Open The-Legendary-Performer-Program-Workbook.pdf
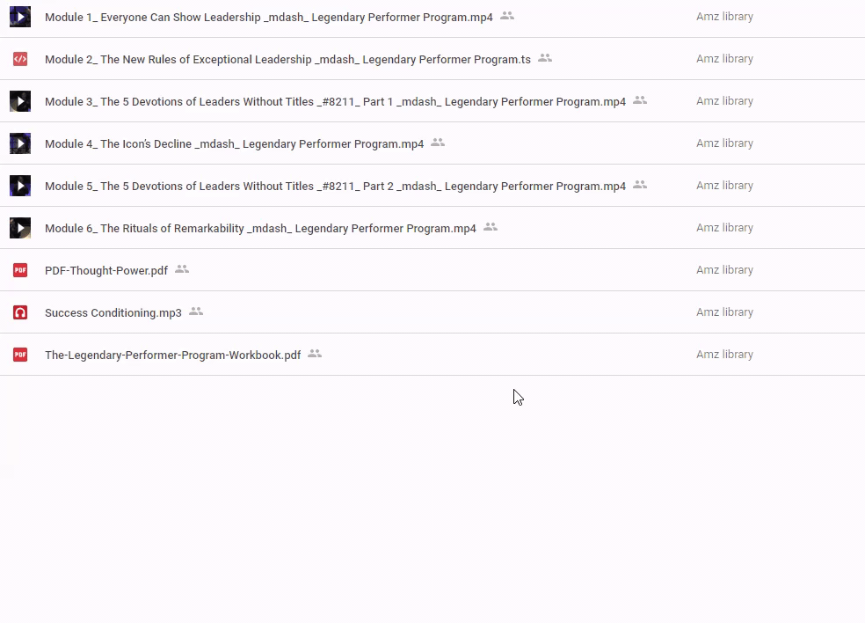This screenshot has height=623, width=865. 172,355
